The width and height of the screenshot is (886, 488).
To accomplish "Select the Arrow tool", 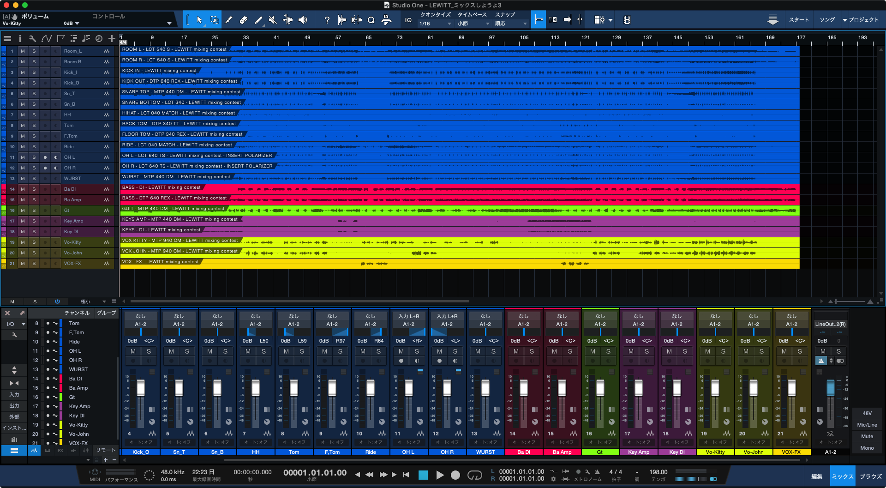I will point(199,20).
